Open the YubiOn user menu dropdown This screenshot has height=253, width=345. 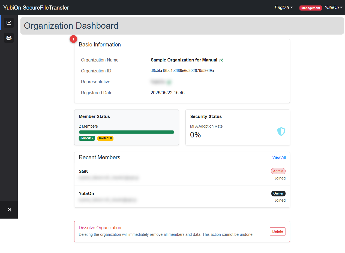pyautogui.click(x=333, y=8)
